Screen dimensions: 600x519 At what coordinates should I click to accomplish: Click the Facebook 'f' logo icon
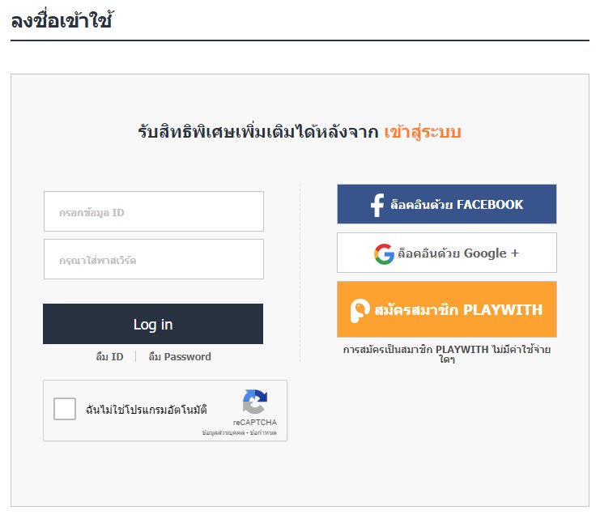click(377, 205)
